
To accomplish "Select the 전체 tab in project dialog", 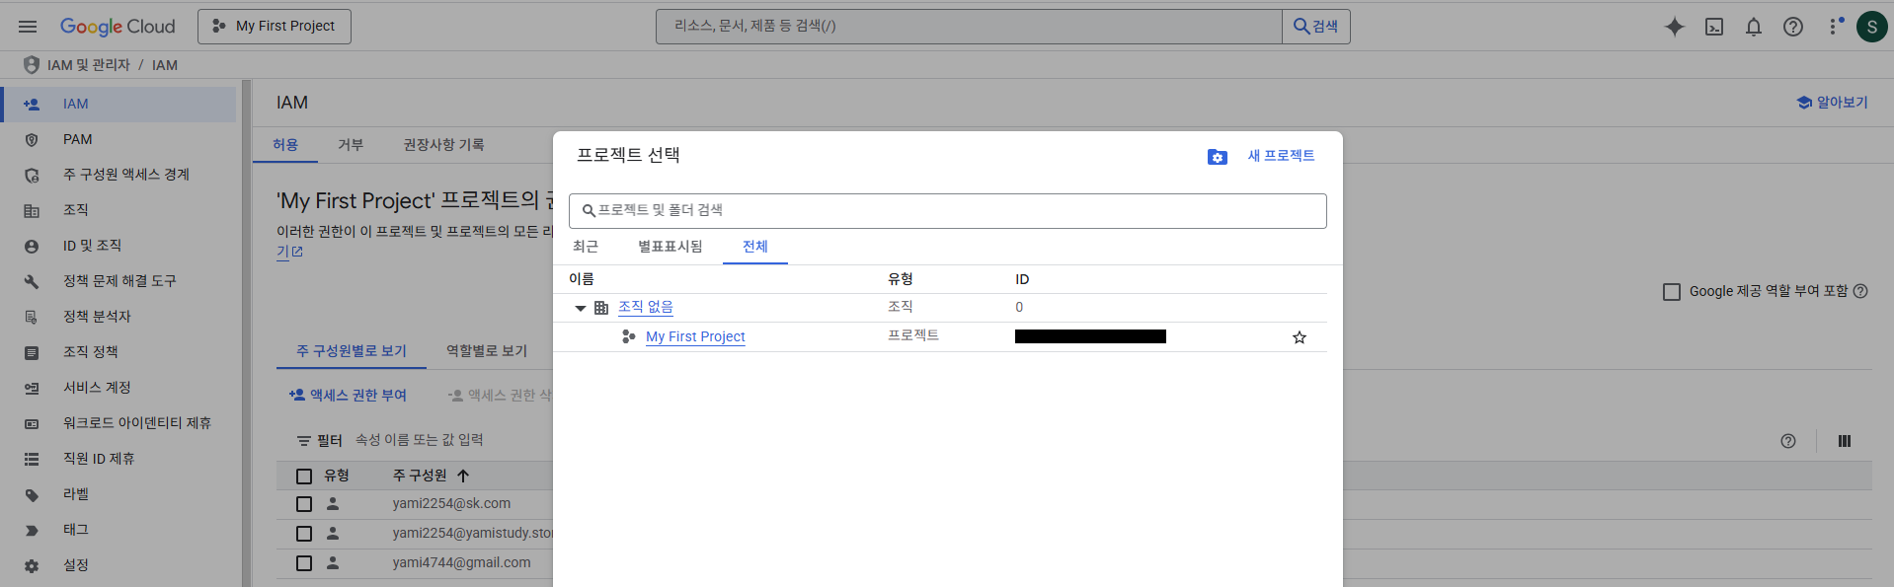I will click(755, 247).
